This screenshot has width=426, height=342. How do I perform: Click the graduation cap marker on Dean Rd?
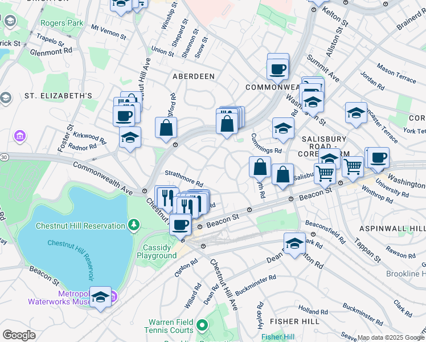click(294, 243)
